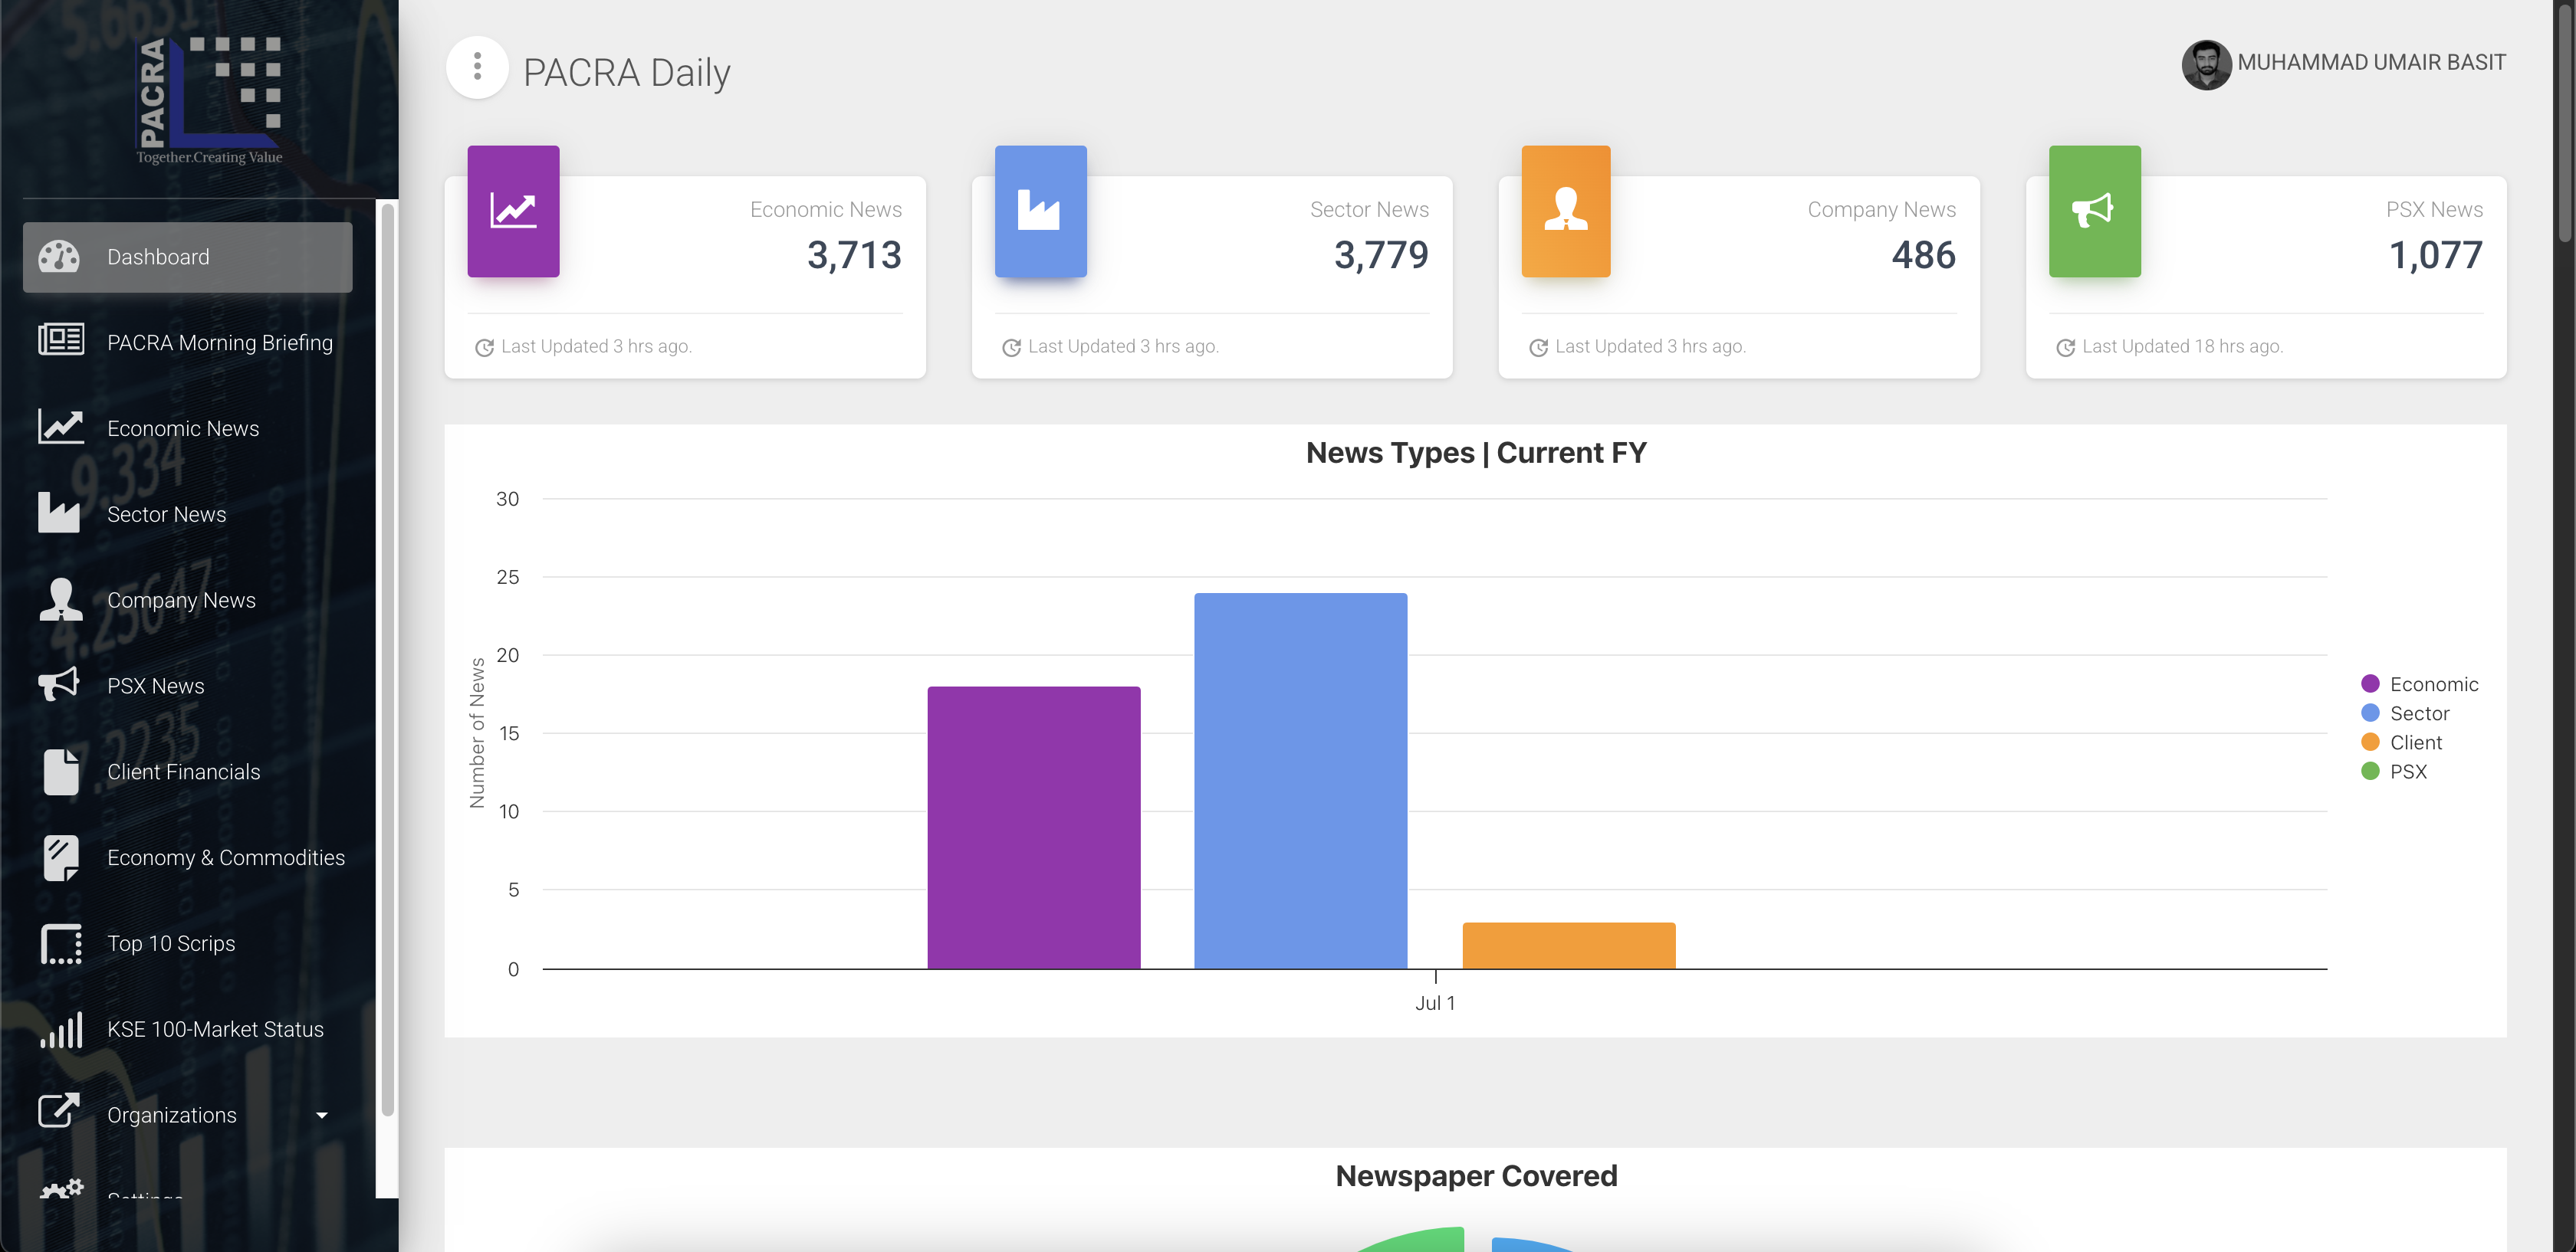Click the Sector News count 3,779
This screenshot has height=1252, width=2576.
[1381, 256]
